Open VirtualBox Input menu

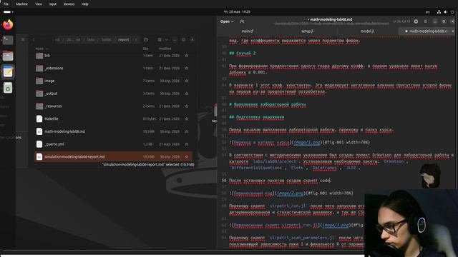click(x=53, y=4)
